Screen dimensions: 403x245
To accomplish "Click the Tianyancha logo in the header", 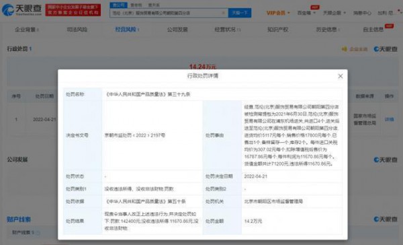I will click(x=22, y=9).
